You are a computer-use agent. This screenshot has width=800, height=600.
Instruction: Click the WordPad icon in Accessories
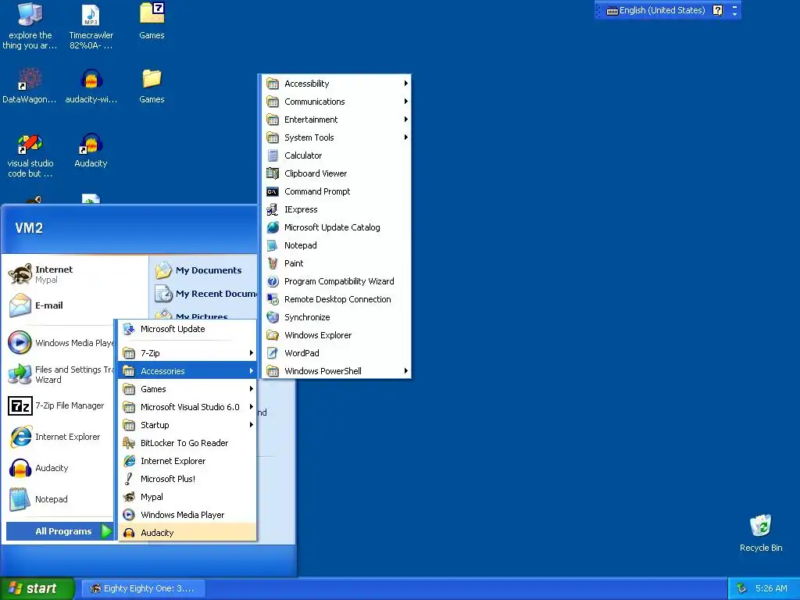[273, 353]
